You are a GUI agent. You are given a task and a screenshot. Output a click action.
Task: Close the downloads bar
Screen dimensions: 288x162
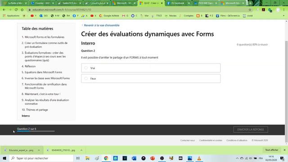click(284, 150)
